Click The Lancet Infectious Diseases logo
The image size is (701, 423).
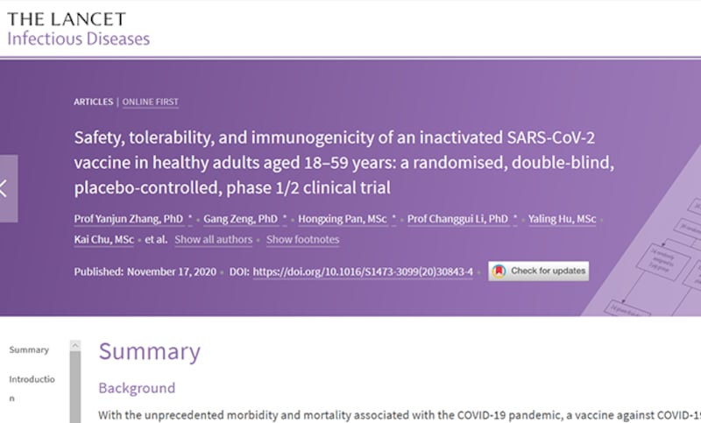(x=79, y=28)
